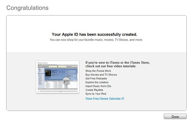Click the Congratulations heading
The image size is (195, 124).
click(27, 8)
